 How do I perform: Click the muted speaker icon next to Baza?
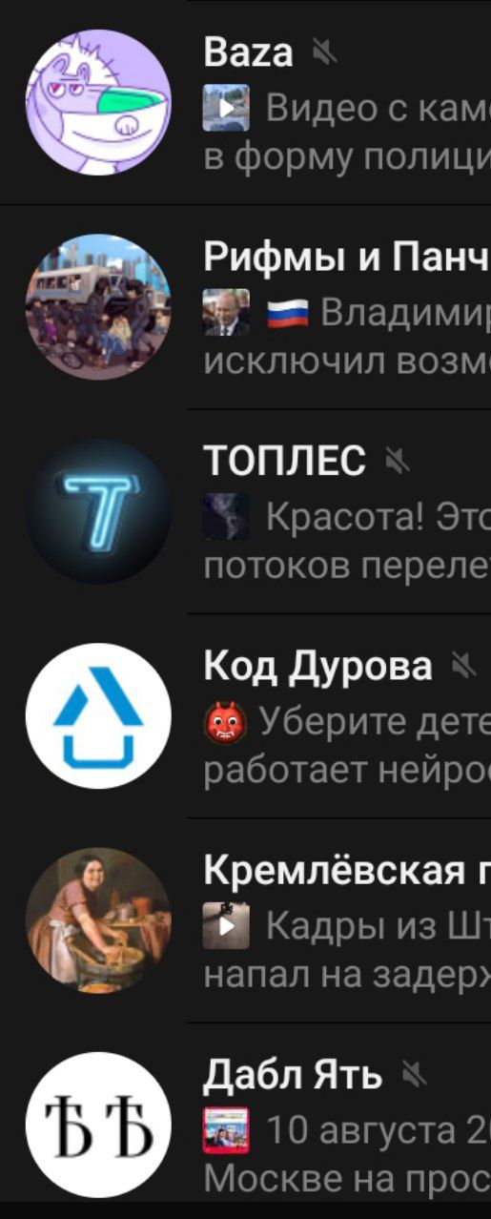tap(325, 53)
